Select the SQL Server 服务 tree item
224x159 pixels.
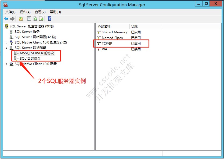tap(27, 32)
